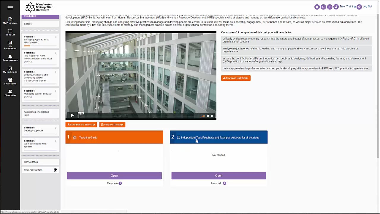This screenshot has height=214, width=380.
Task: Click Download the Transcript button
Action: click(81, 125)
